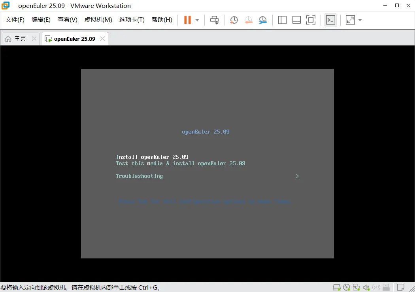The image size is (415, 292).
Task: Send Ctrl+Alt+Del to the virtual machine
Action: tap(214, 20)
